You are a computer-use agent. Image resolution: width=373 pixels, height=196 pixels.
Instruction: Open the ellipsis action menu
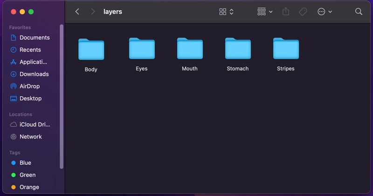(x=321, y=12)
